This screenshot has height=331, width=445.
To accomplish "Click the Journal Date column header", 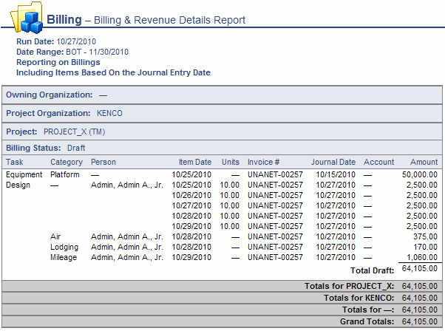I will tap(333, 162).
